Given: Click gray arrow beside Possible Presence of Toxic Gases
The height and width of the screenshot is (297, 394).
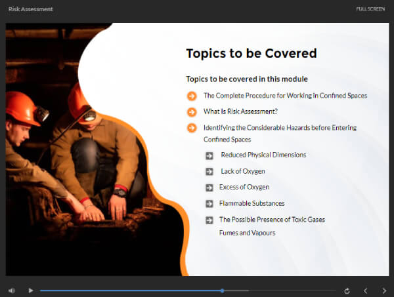Looking at the screenshot, I should click(x=209, y=220).
